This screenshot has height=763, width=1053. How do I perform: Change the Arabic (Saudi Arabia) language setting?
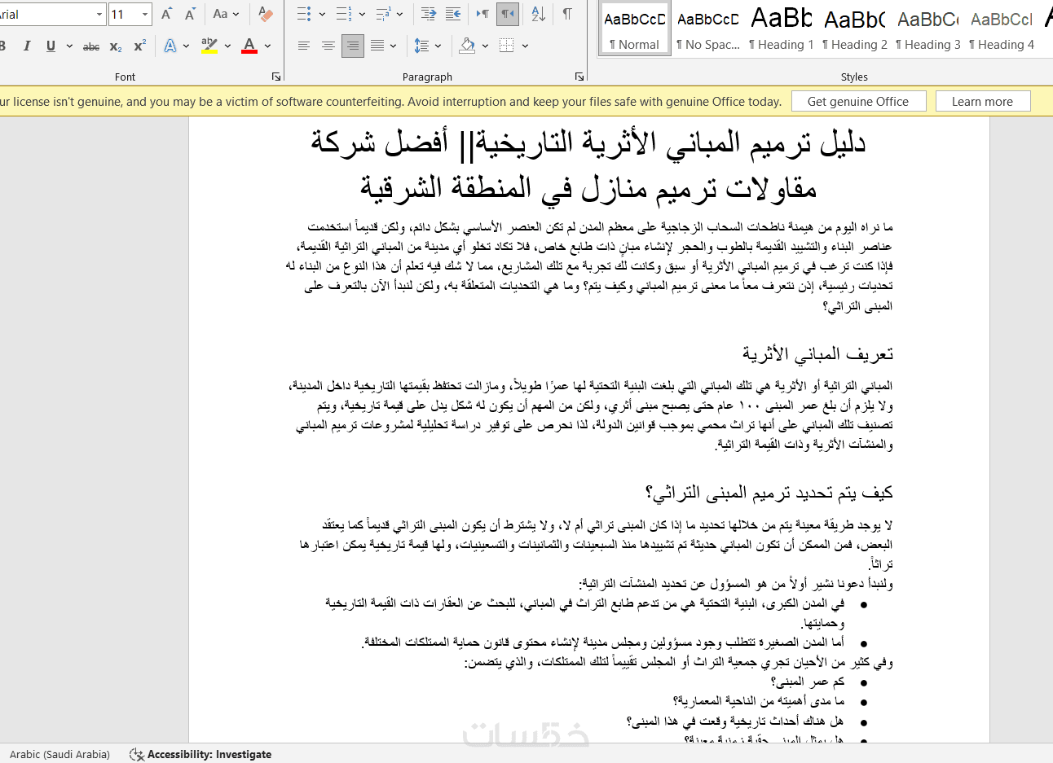pyautogui.click(x=59, y=754)
